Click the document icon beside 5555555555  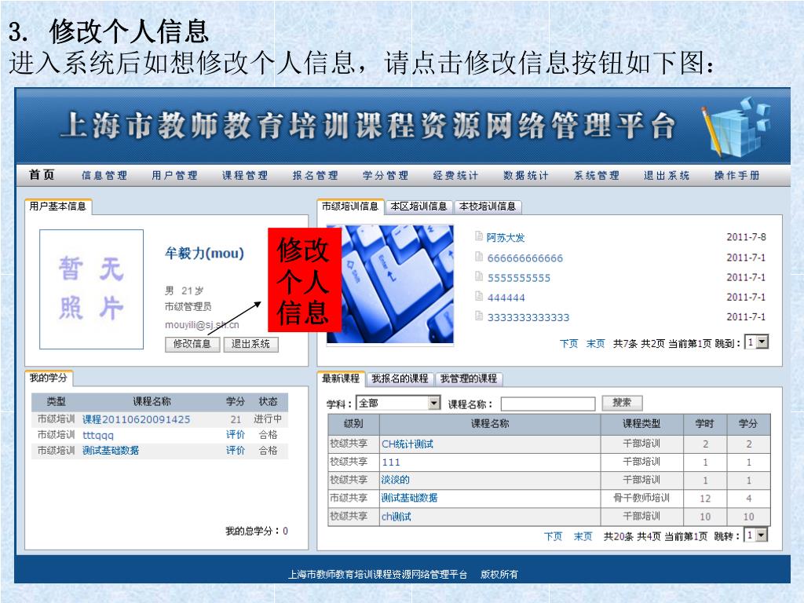tap(478, 276)
